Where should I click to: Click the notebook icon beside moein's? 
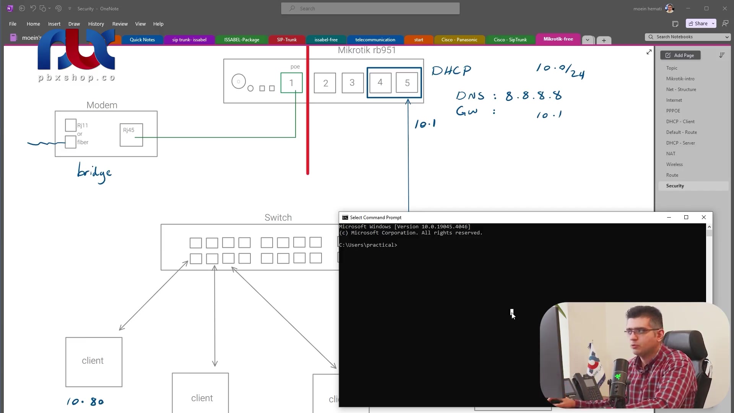pyautogui.click(x=13, y=37)
